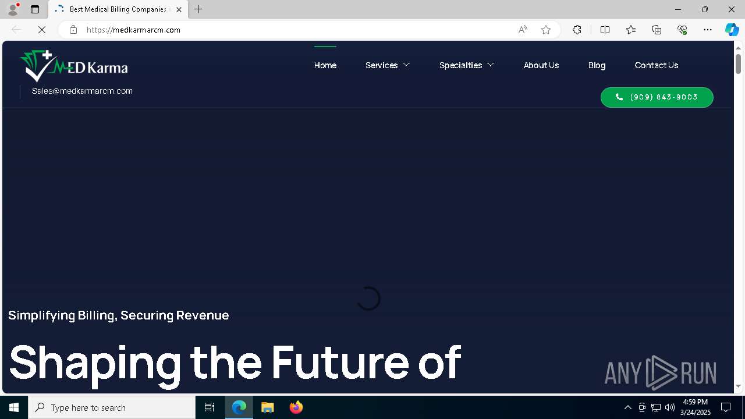The width and height of the screenshot is (745, 419).
Task: Open File Explorer from taskbar
Action: tap(268, 407)
